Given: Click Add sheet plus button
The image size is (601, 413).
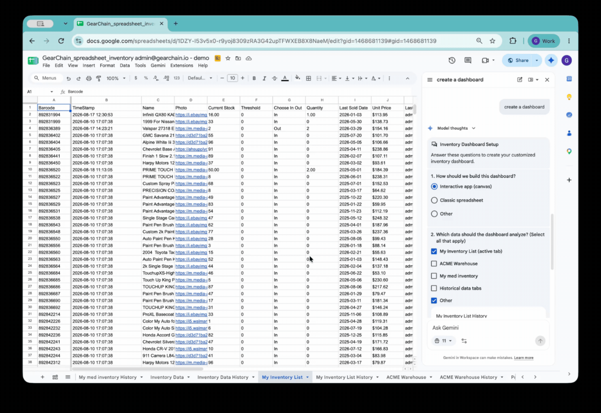Looking at the screenshot, I should [x=43, y=377].
